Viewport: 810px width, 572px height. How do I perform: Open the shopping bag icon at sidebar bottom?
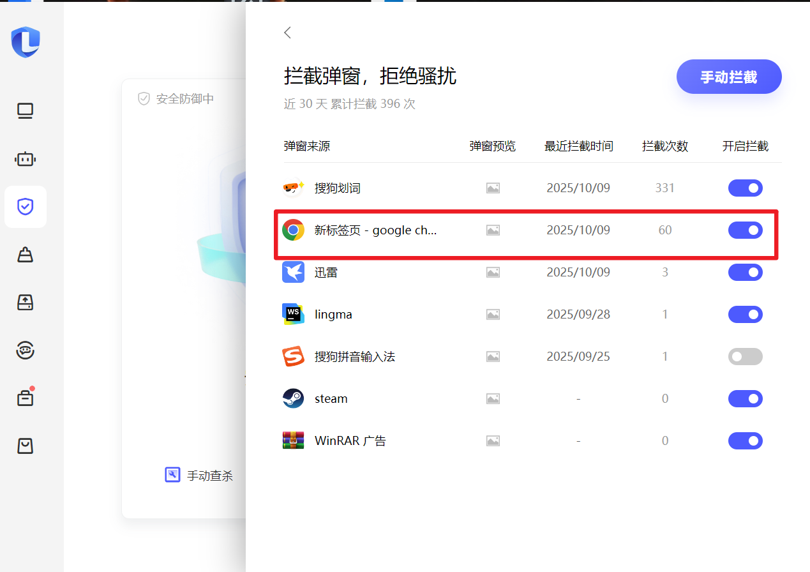(25, 446)
